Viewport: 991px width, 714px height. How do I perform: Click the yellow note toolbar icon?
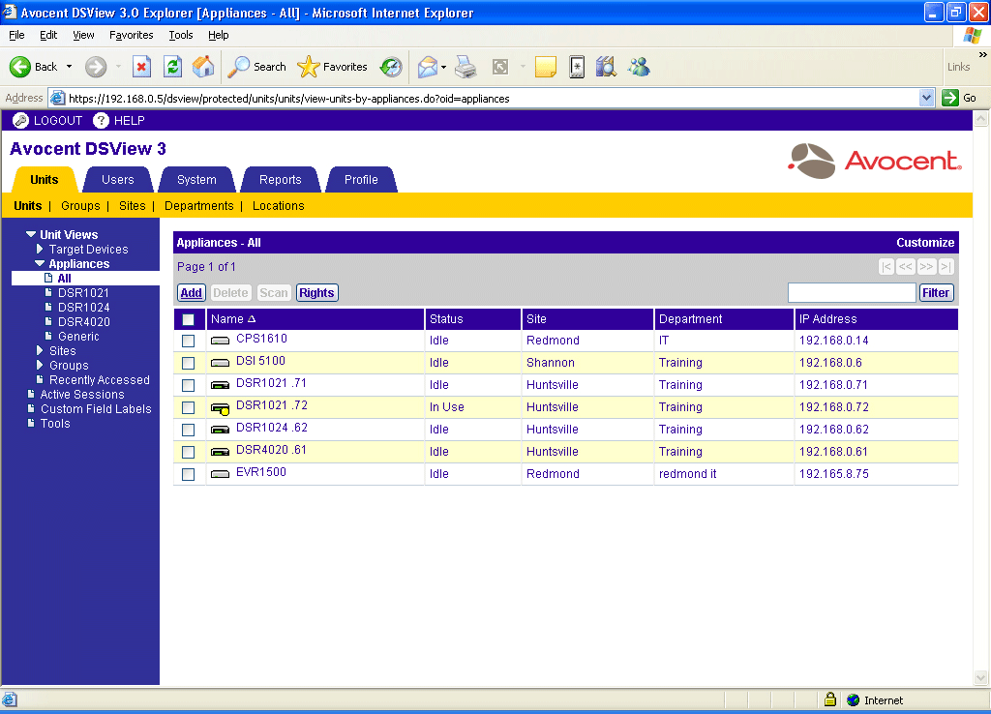546,67
